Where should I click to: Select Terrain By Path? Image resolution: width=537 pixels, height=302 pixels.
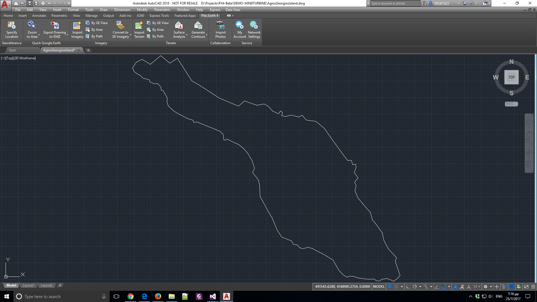(155, 36)
